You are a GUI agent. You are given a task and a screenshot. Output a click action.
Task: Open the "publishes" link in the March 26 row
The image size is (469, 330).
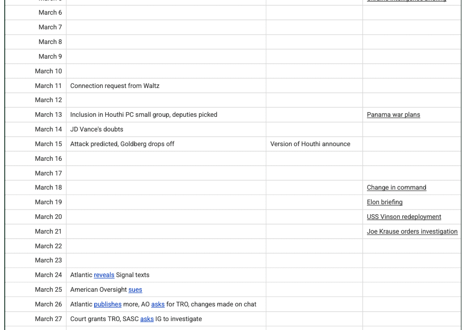pos(107,304)
